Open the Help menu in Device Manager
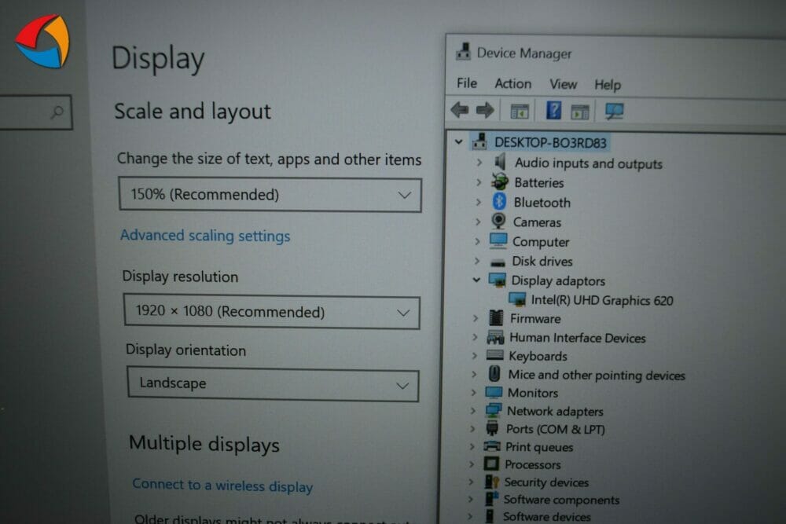The height and width of the screenshot is (524, 786). click(608, 85)
